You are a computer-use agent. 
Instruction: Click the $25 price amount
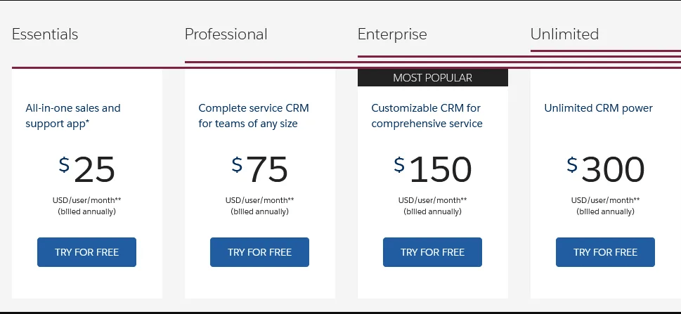coord(87,169)
